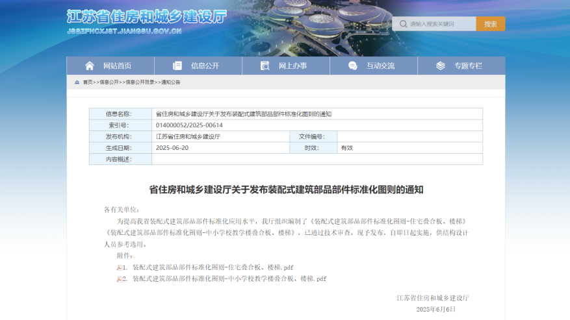This screenshot has height=320, width=570.
Task: Open the 网站首页 navigation tab
Action: 117,66
